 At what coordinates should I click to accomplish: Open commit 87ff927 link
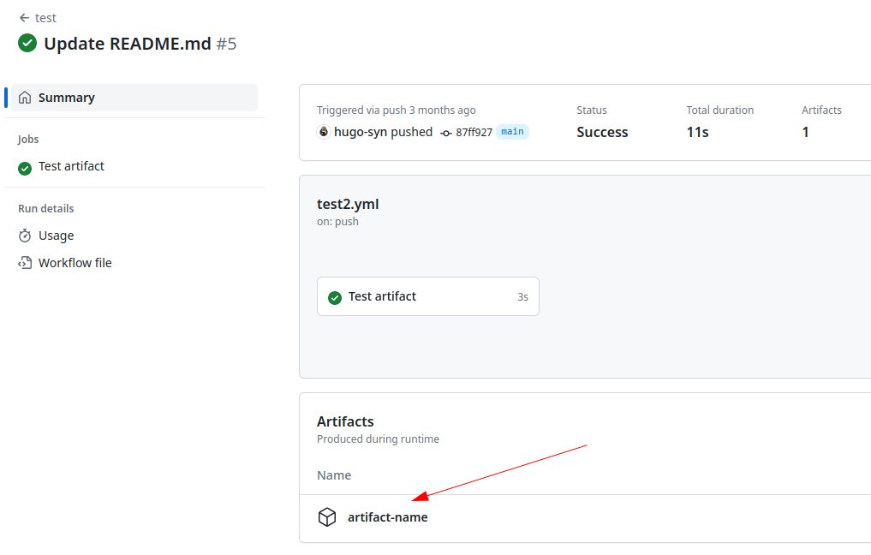474,132
